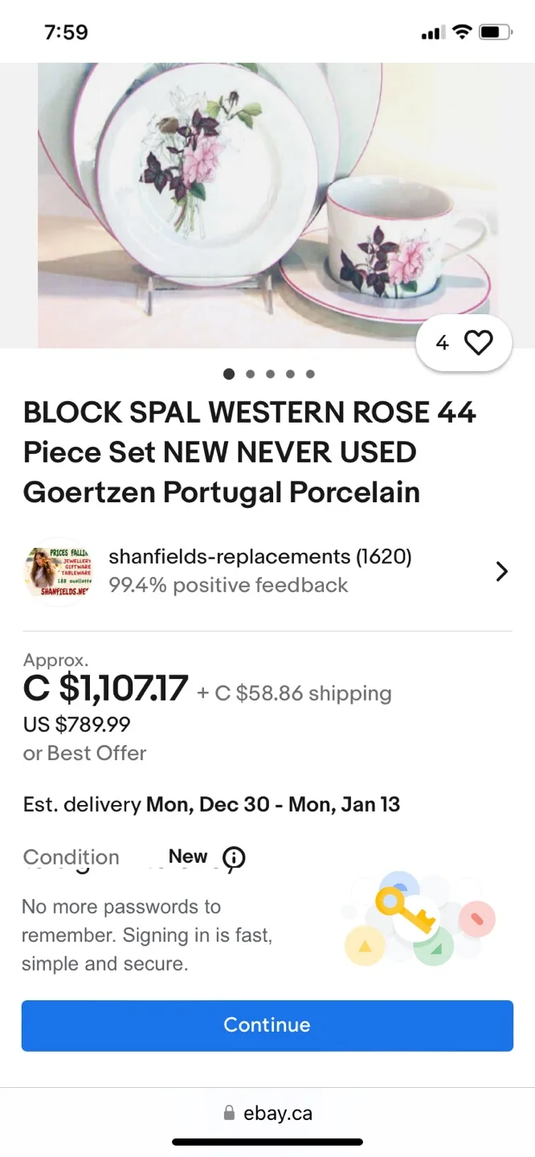
Task: Select the or Best Offer text
Action: 84,753
